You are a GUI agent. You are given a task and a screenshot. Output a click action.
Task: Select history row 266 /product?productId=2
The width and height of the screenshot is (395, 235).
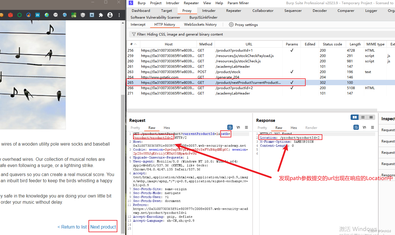tap(261, 88)
